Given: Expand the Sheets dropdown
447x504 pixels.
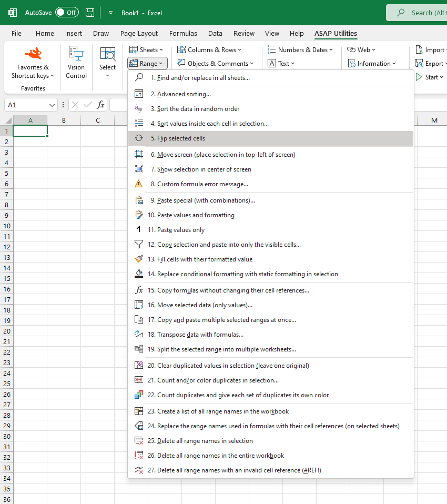Looking at the screenshot, I should coord(146,50).
